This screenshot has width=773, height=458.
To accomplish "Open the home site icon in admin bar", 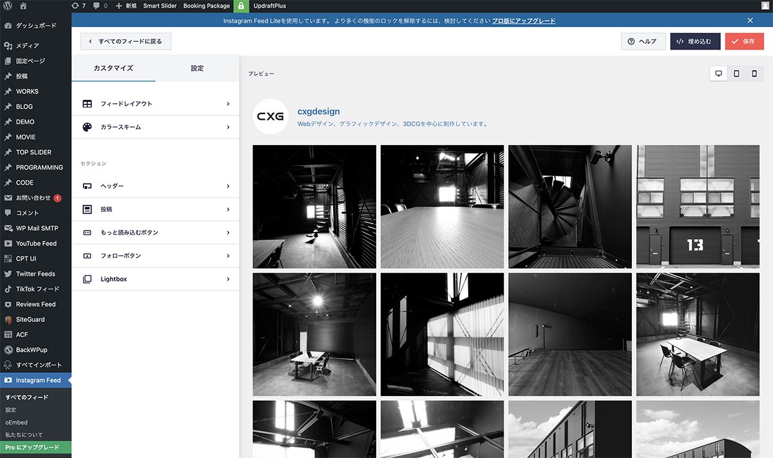I will pyautogui.click(x=23, y=6).
